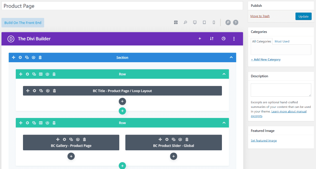Change column structure of the first Row
Viewport: 316px width, 169px height.
[41, 74]
